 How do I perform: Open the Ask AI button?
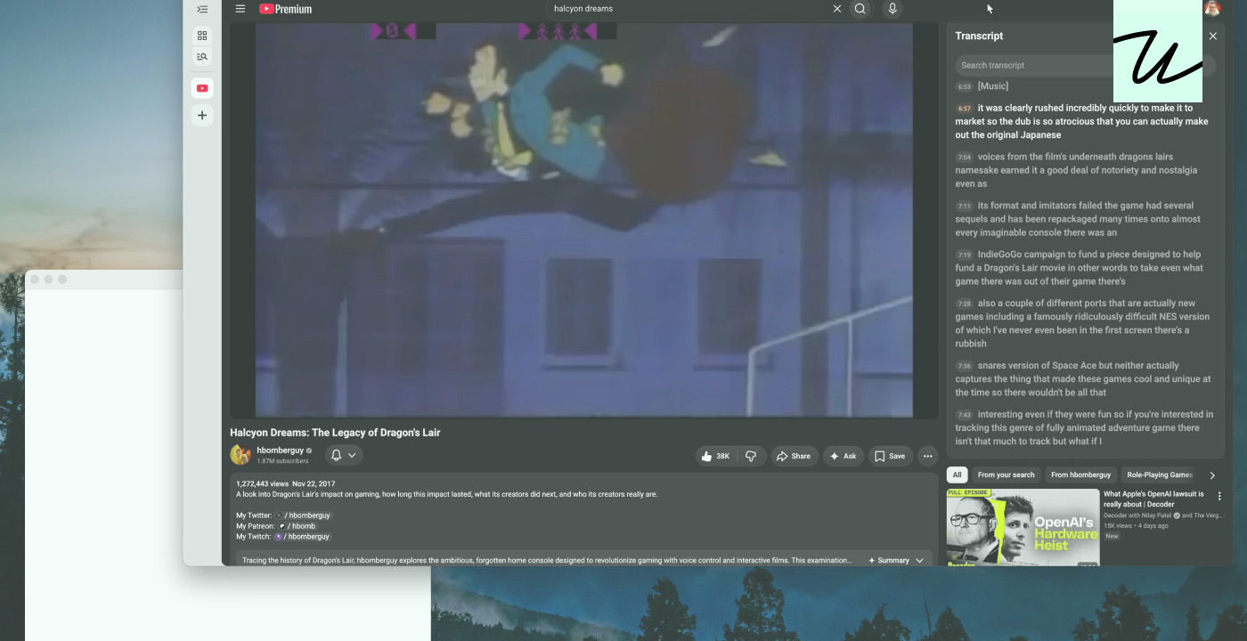[844, 456]
